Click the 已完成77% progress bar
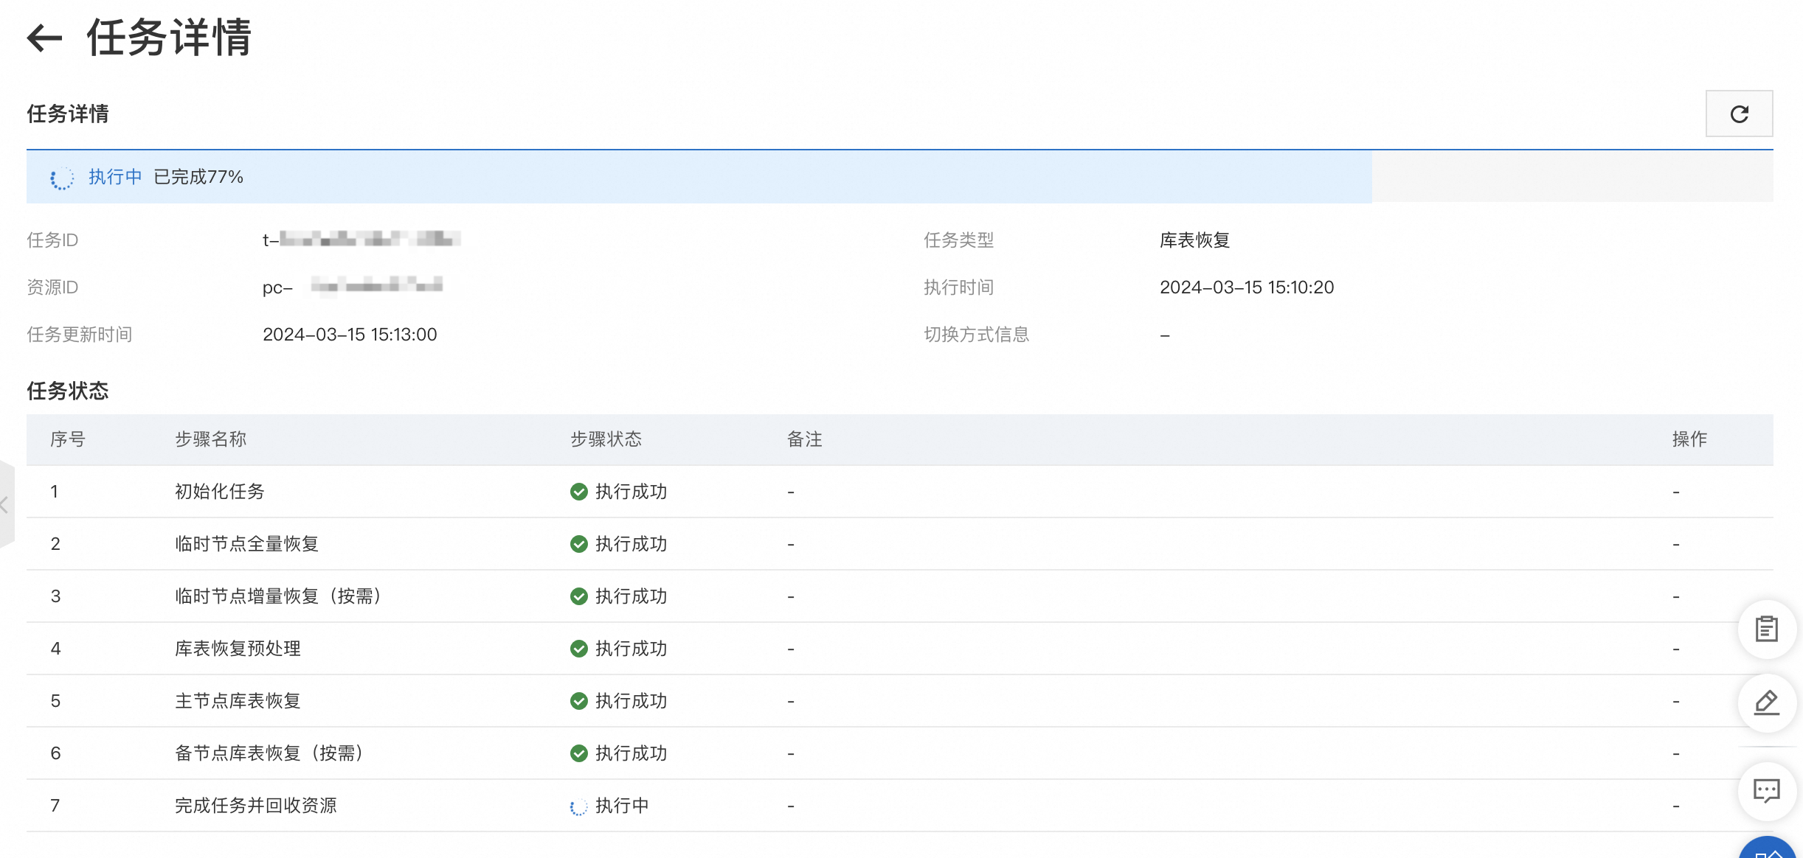 [699, 177]
